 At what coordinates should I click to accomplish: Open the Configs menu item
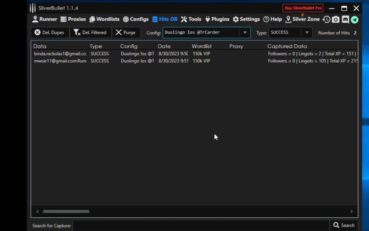(135, 19)
